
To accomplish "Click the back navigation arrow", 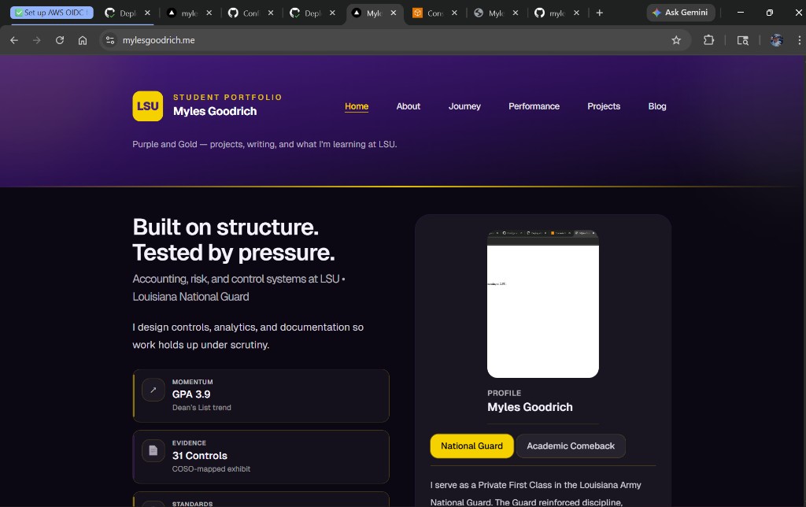I will [14, 40].
